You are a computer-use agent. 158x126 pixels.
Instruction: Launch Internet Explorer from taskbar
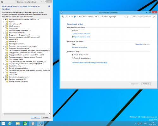click(x=10, y=123)
